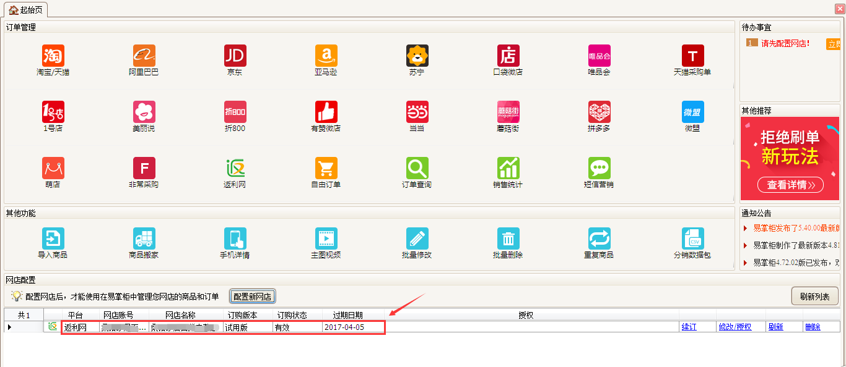Viewport: 846px width, 367px height.
Task: Open the 分销数据包 CSV icon
Action: pyautogui.click(x=692, y=238)
